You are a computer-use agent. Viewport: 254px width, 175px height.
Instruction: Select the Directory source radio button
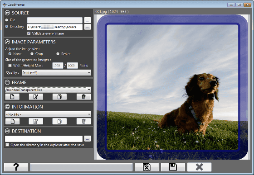coord(7,26)
